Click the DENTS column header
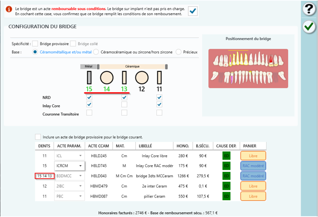The height and width of the screenshot is (217, 318). click(44, 146)
